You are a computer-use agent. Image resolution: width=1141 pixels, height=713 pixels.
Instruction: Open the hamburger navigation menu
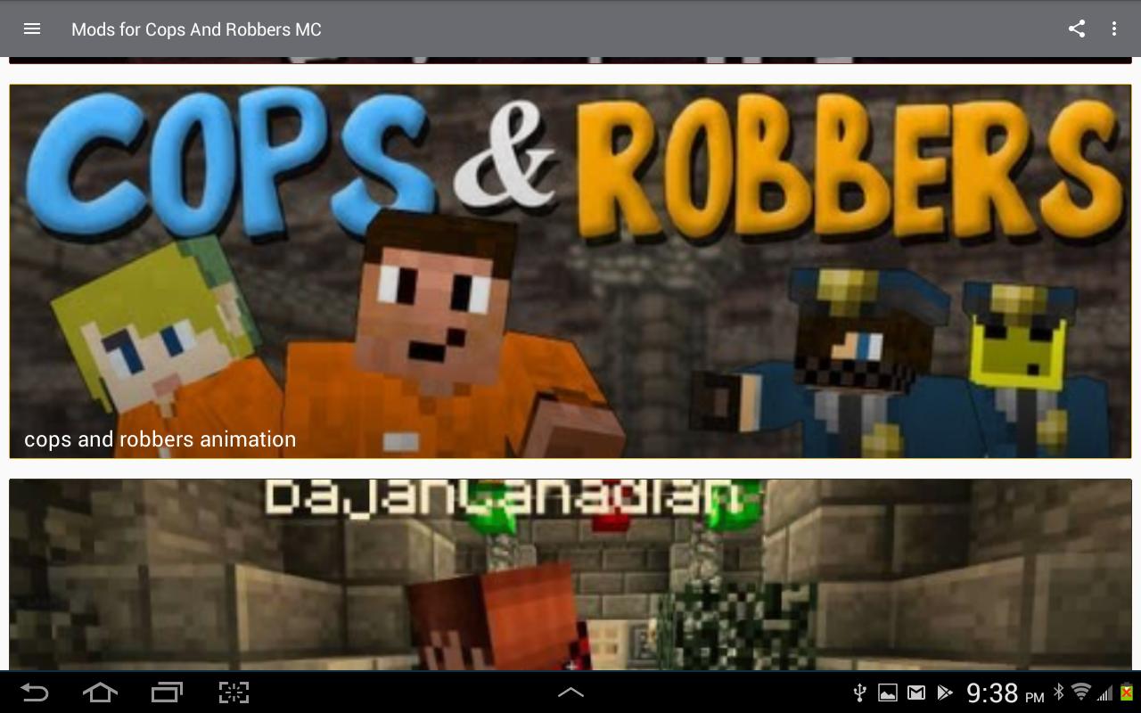pyautogui.click(x=32, y=29)
